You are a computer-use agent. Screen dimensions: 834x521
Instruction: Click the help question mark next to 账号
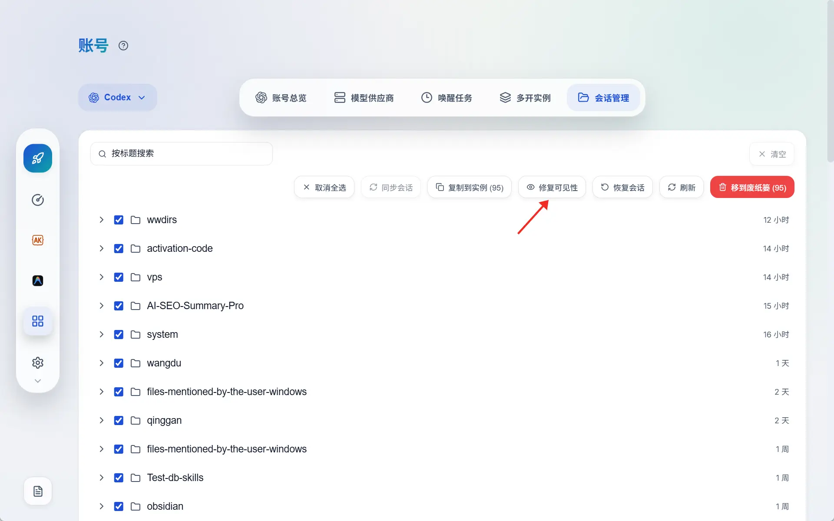point(123,46)
